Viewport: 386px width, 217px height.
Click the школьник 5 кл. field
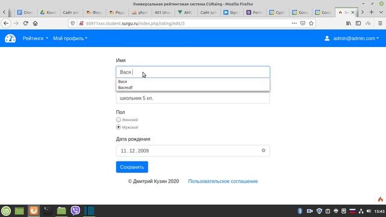[x=193, y=98]
